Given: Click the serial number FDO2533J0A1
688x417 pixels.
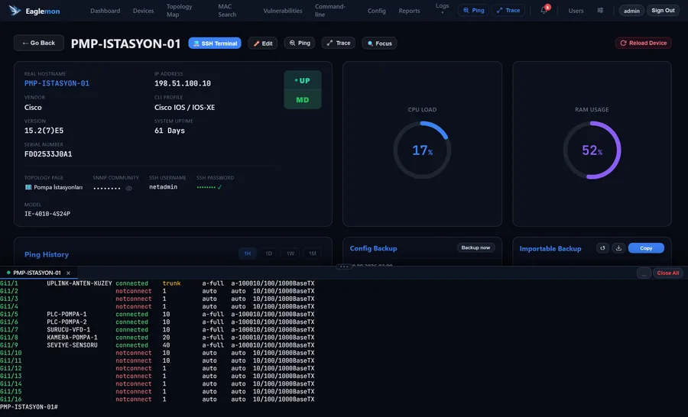Looking at the screenshot, I should pyautogui.click(x=48, y=154).
